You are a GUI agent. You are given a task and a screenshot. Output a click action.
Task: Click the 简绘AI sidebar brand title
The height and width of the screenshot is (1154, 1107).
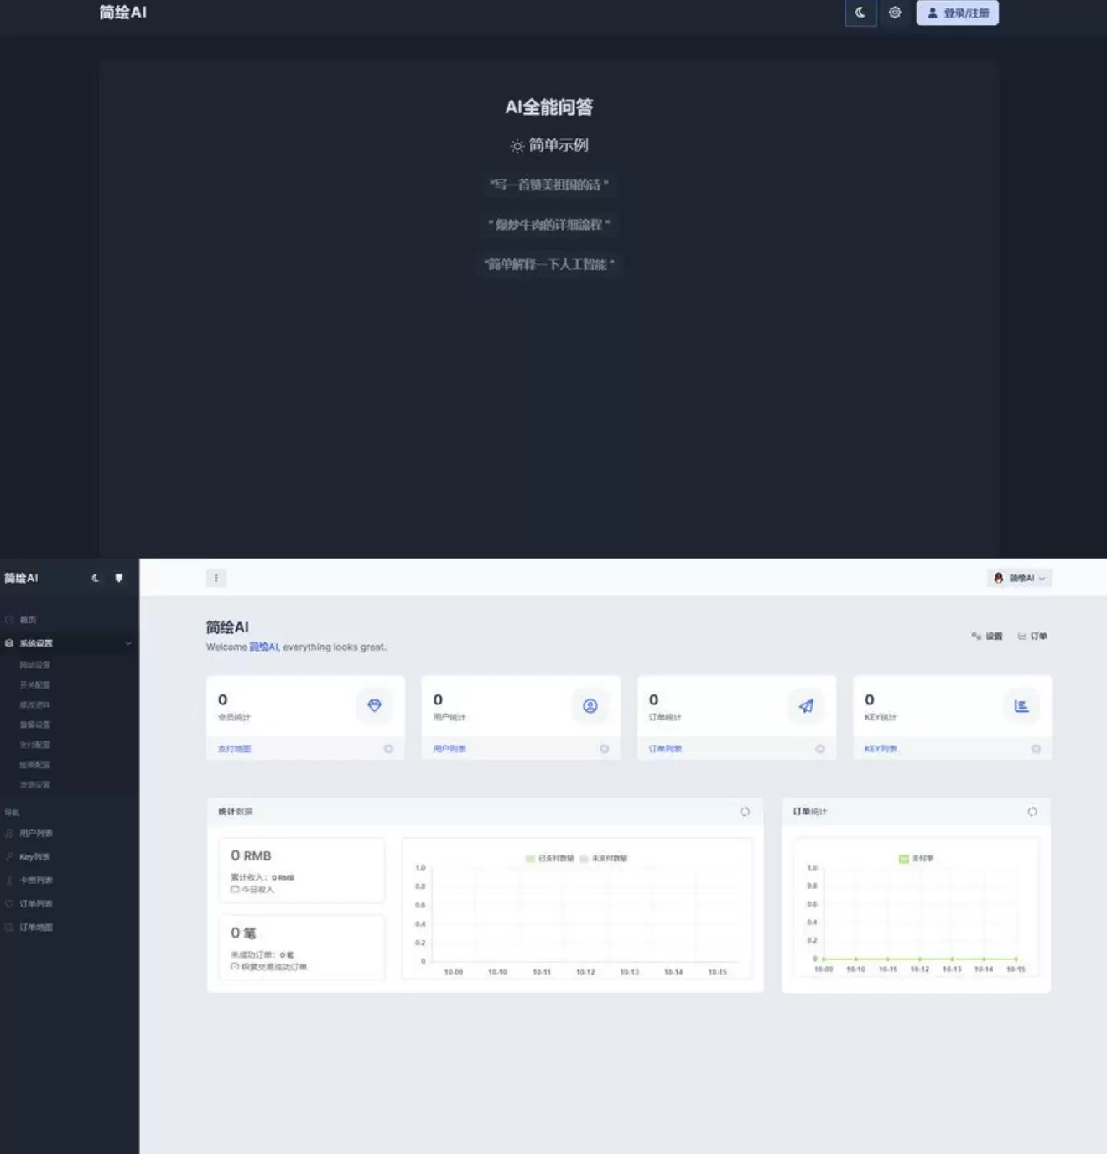21,578
